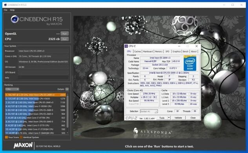Image resolution: width=248 pixels, height=153 pixels.
Task: Switch to the About tab in CPU-Z
Action: pos(194,51)
